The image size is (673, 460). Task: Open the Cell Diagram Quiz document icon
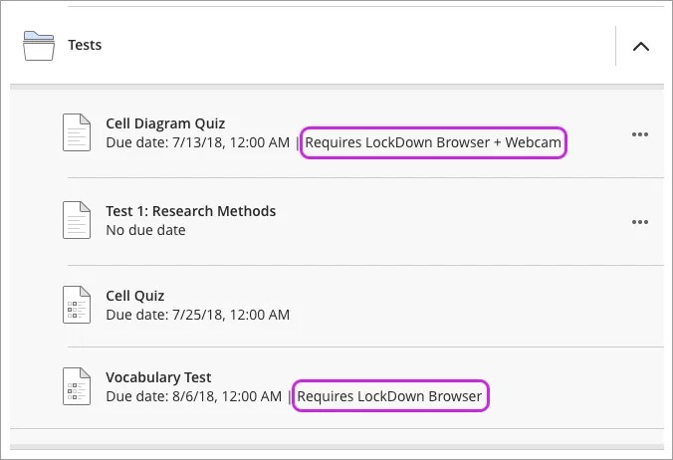[77, 133]
